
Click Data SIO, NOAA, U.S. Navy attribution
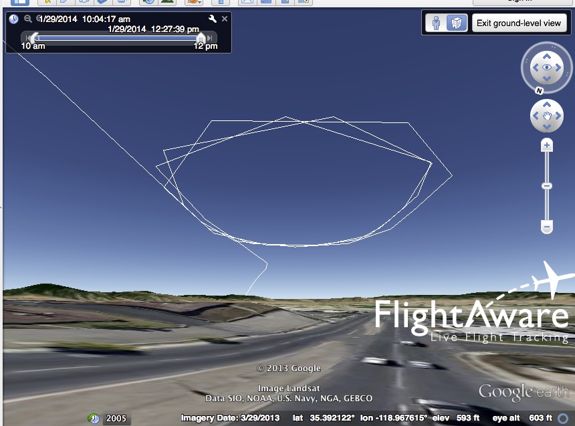coord(289,399)
